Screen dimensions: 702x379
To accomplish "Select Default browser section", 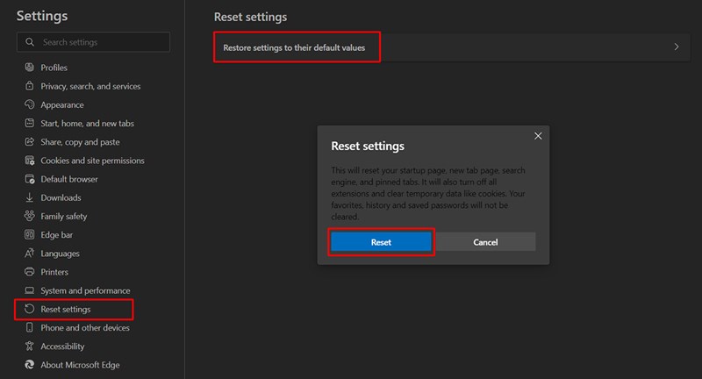I will tap(69, 179).
